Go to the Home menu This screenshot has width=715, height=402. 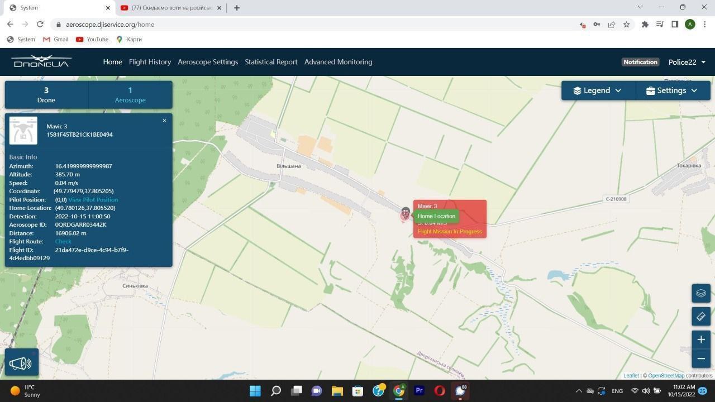(x=112, y=62)
